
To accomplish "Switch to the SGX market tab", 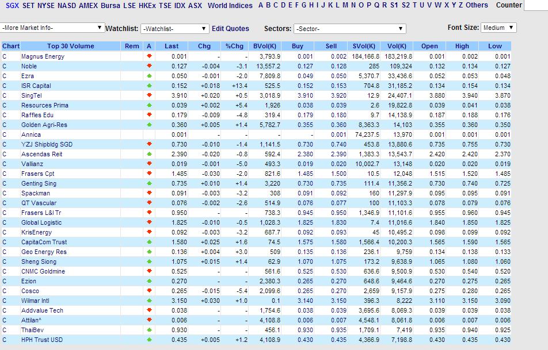I will 12,6.
